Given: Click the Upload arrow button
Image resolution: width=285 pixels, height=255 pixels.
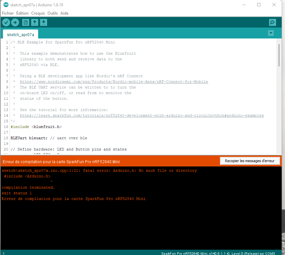Looking at the screenshot, I should [x=15, y=23].
